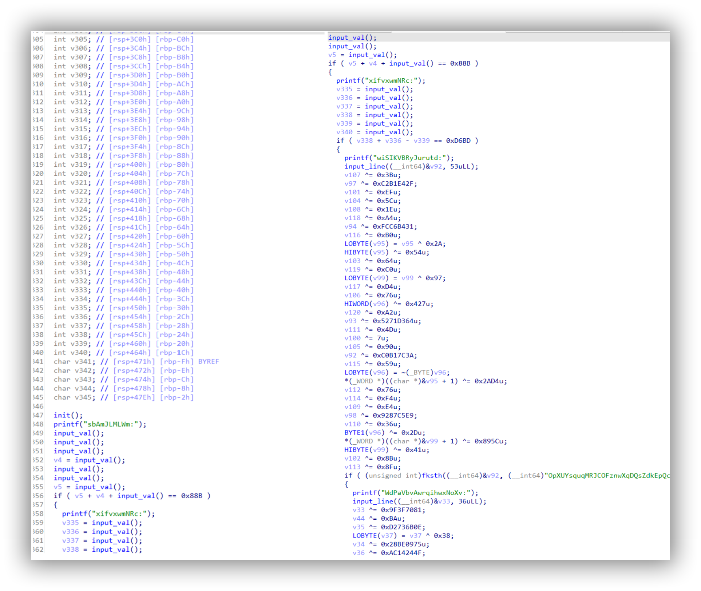The height and width of the screenshot is (591, 701).
Task: Click 'v4 = input_val();' on line 352
Action: [90, 460]
